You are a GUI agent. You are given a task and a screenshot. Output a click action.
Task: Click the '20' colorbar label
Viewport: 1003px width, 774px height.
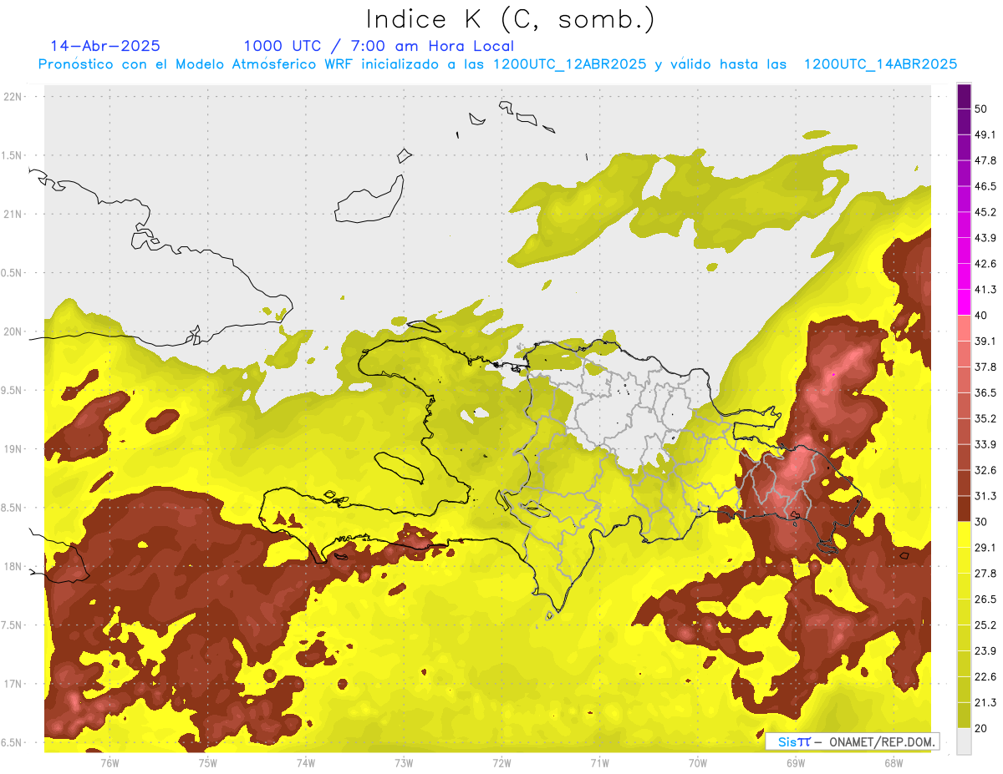tap(981, 728)
